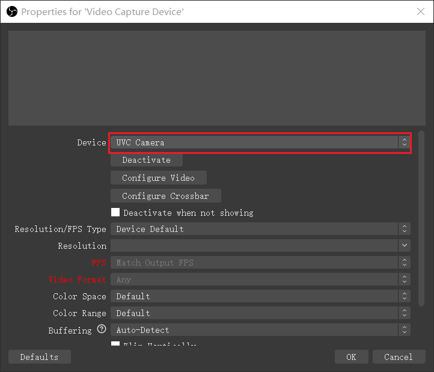Open the Resolution combo box
This screenshot has height=372, width=434.
tap(260, 246)
